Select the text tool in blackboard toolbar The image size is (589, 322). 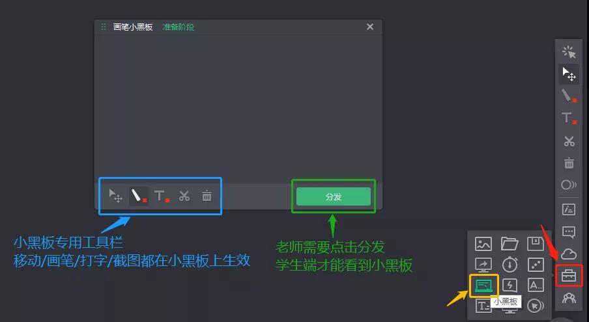click(162, 196)
